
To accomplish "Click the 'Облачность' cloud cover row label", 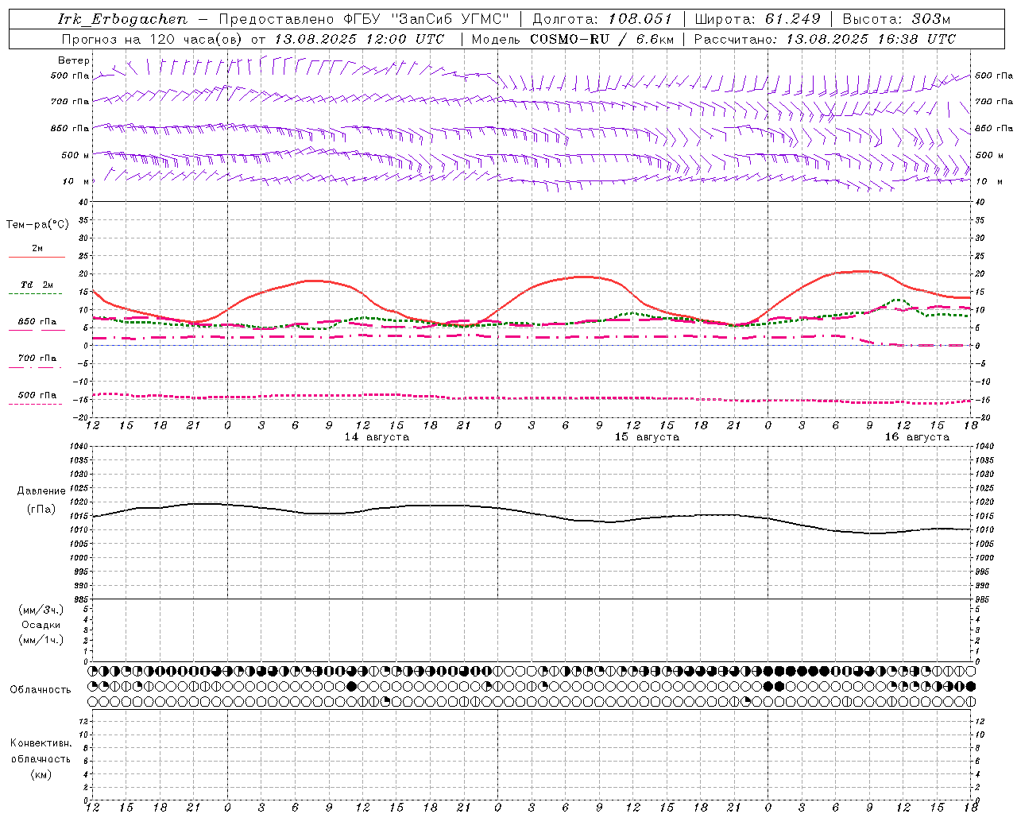I will click(x=41, y=689).
